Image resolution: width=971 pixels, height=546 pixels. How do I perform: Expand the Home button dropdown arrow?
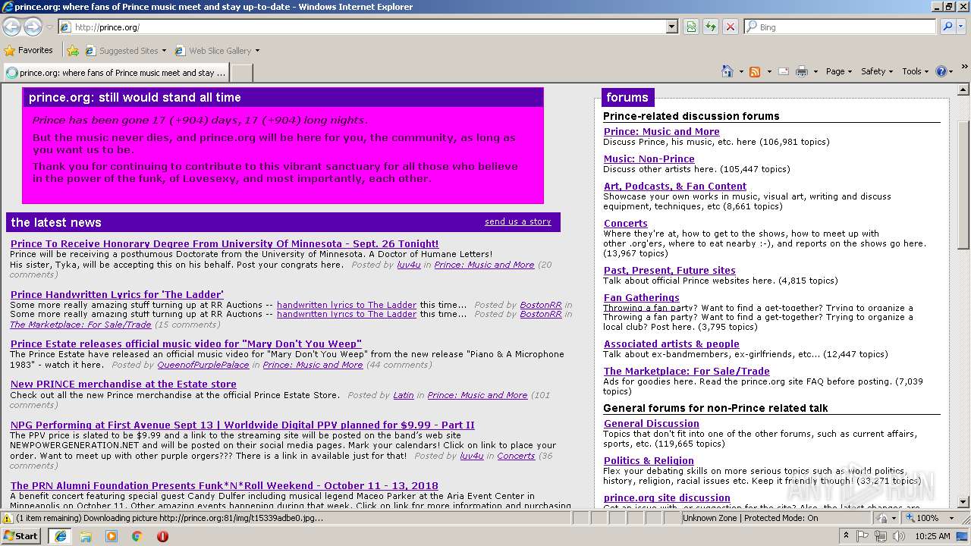pyautogui.click(x=741, y=71)
